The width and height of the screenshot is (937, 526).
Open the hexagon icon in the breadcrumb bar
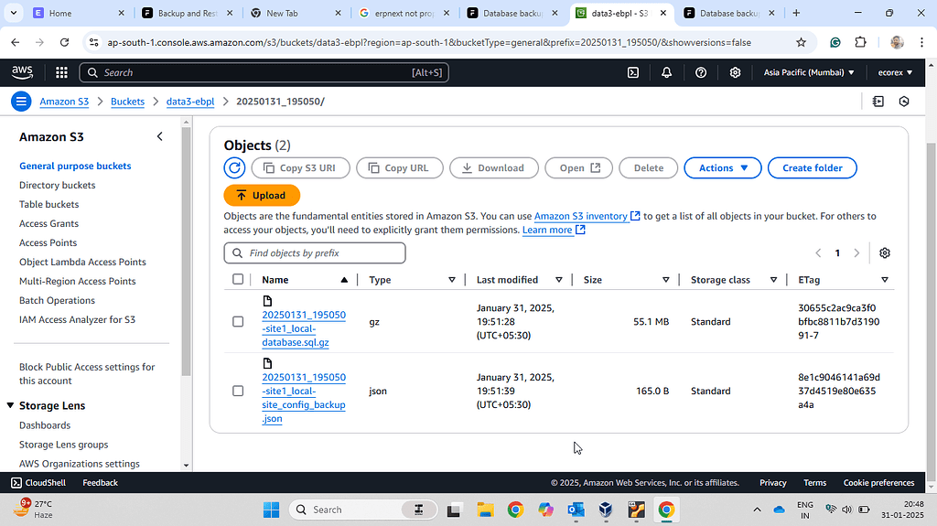pyautogui.click(x=903, y=102)
